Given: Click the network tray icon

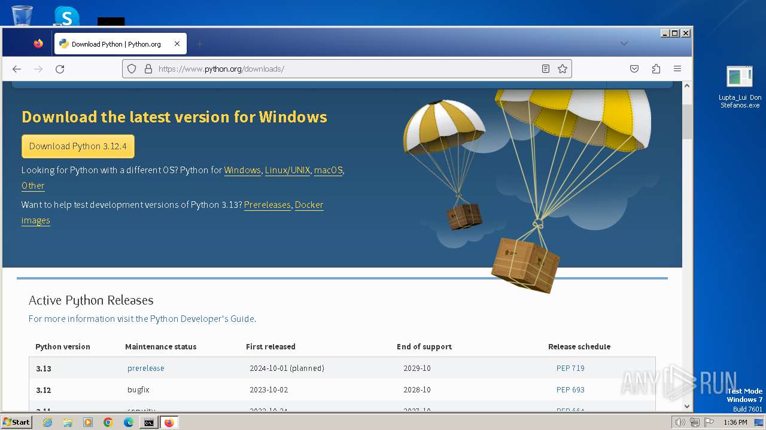Looking at the screenshot, I should pyautogui.click(x=695, y=422).
